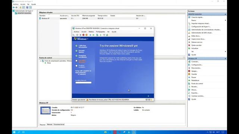Click the orange Save icon in VM toolbar
The height and width of the screenshot is (134, 239).
86,35
